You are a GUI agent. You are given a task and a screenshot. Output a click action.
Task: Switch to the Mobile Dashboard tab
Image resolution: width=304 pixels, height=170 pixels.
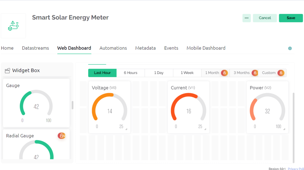pos(206,48)
